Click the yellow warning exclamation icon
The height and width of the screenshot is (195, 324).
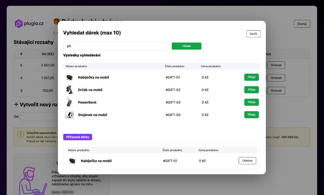pos(20,134)
